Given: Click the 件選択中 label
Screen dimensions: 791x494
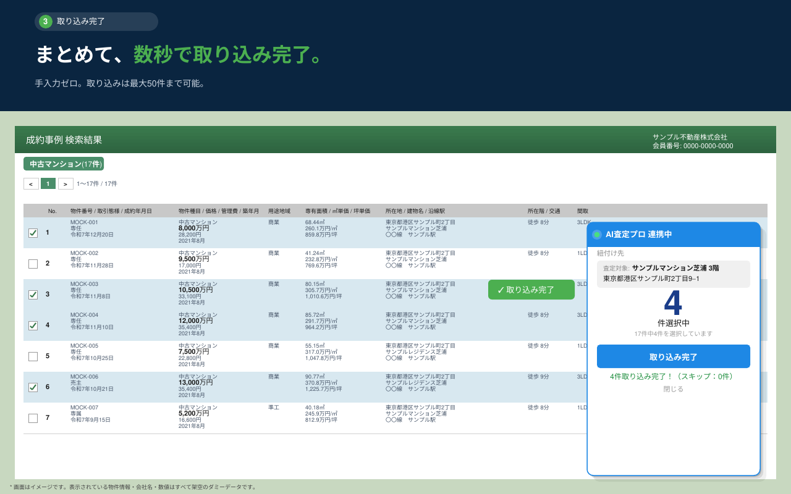Looking at the screenshot, I should pyautogui.click(x=674, y=323).
